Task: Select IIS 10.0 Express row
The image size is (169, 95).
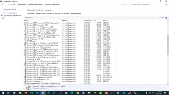Action: [x=68, y=41]
